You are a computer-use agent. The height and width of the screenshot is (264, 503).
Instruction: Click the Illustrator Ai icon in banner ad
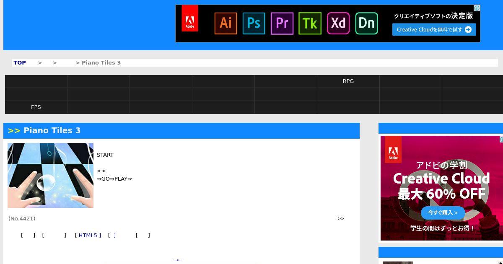[x=226, y=23]
